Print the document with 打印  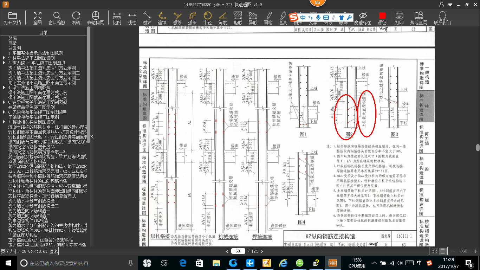[399, 18]
